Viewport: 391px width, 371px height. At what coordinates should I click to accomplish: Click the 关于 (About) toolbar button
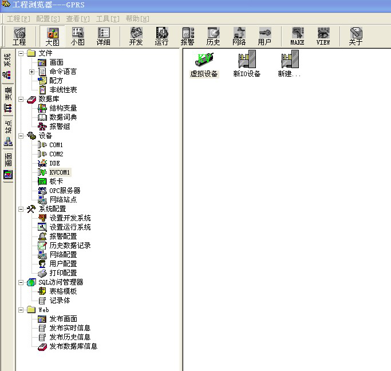[356, 35]
